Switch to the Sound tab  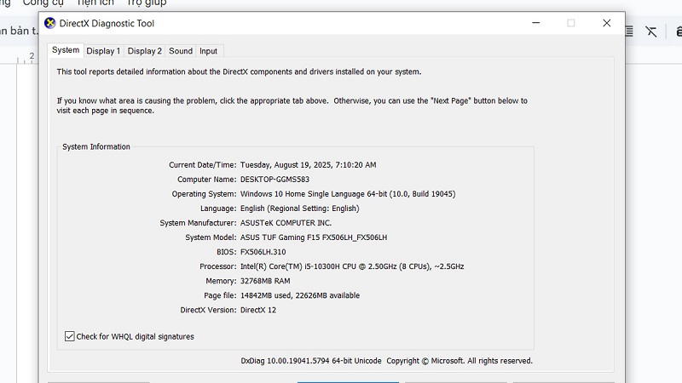181,51
